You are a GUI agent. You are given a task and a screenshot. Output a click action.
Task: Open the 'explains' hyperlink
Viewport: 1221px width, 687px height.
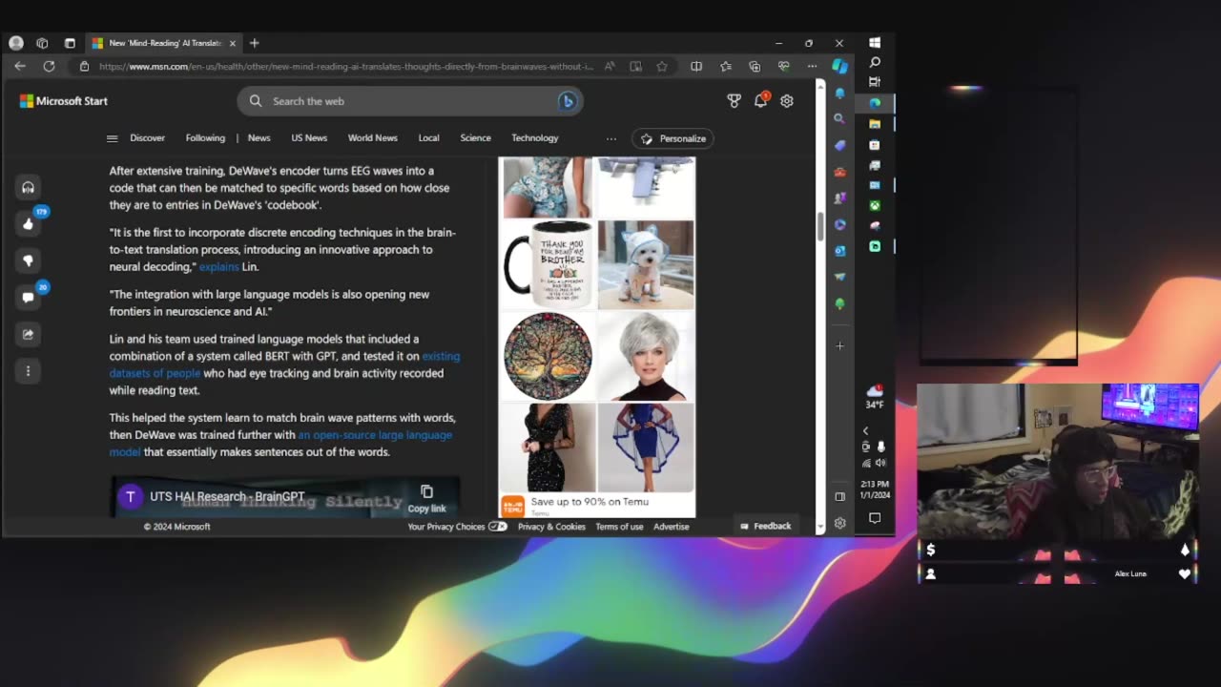[219, 267]
